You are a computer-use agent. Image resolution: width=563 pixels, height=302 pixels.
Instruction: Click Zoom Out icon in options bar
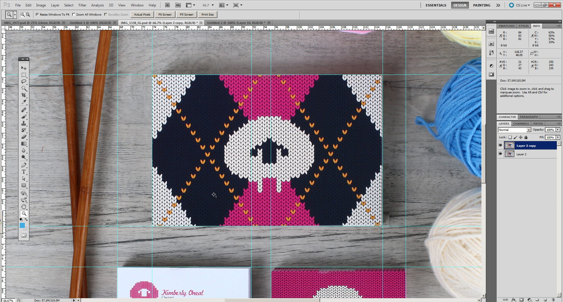click(x=28, y=14)
